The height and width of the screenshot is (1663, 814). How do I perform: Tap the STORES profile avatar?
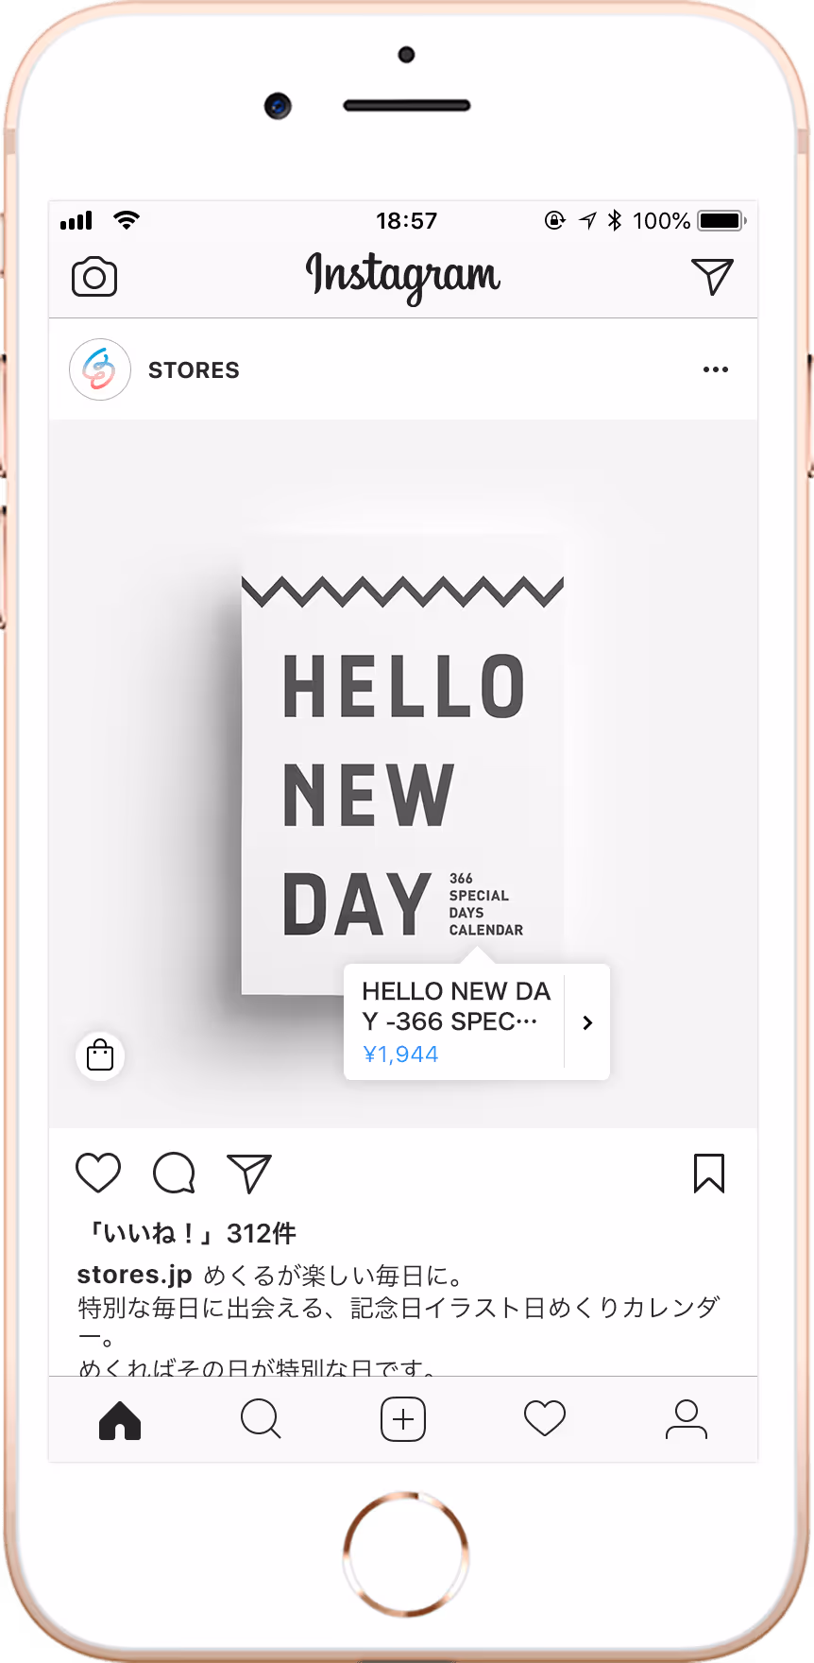pyautogui.click(x=100, y=369)
